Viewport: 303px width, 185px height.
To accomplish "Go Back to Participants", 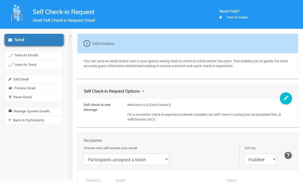I will pos(28,120).
